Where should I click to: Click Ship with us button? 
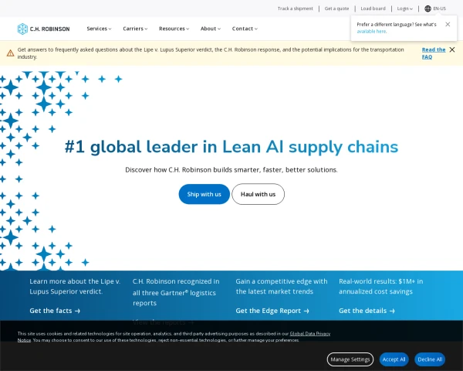coord(204,194)
